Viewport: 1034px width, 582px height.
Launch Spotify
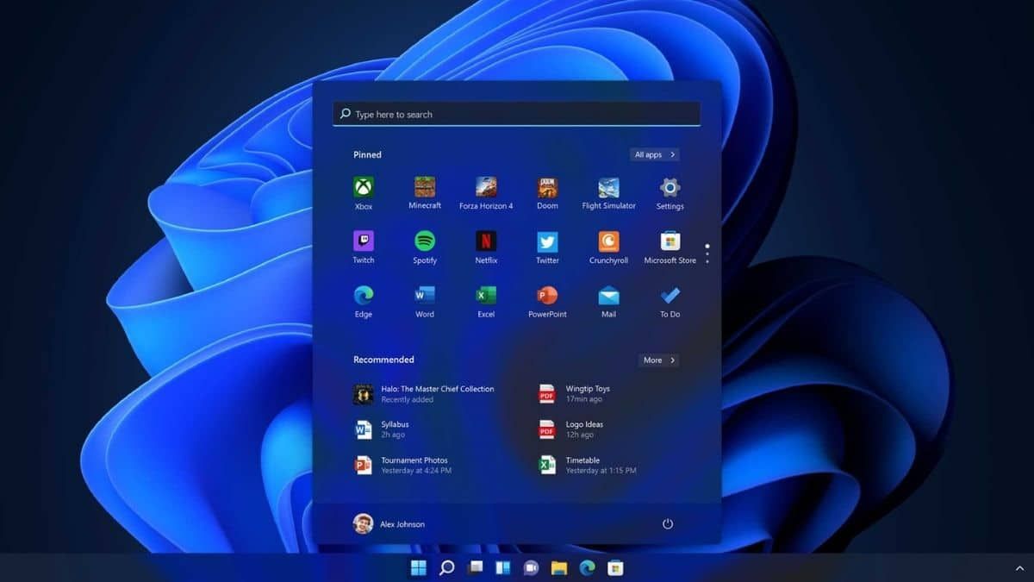tap(424, 243)
